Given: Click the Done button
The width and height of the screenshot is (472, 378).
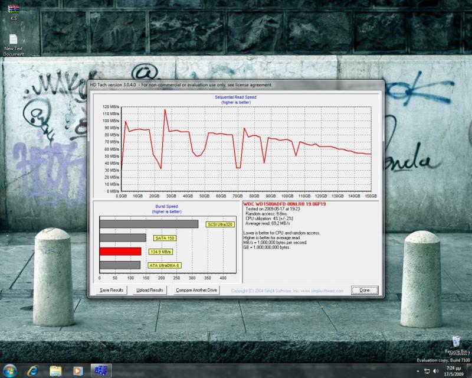Looking at the screenshot, I should 365,290.
